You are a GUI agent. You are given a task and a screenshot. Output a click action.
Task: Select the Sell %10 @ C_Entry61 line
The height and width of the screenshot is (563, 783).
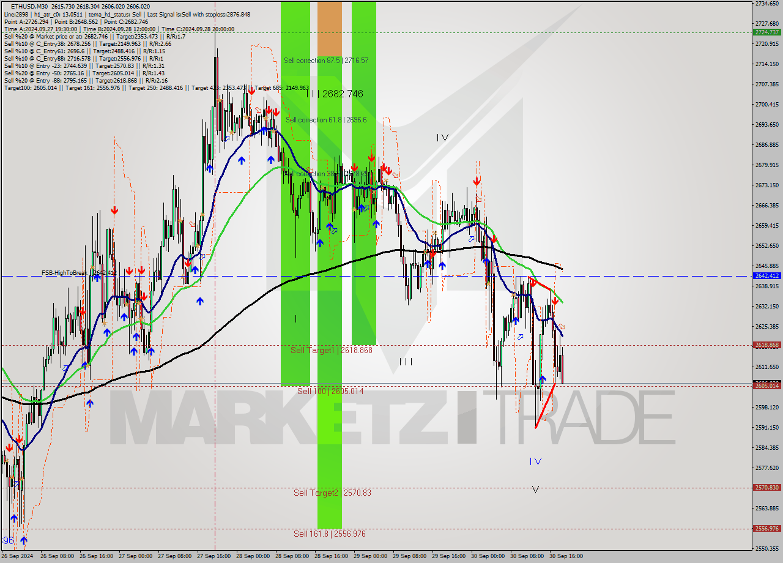[x=84, y=51]
